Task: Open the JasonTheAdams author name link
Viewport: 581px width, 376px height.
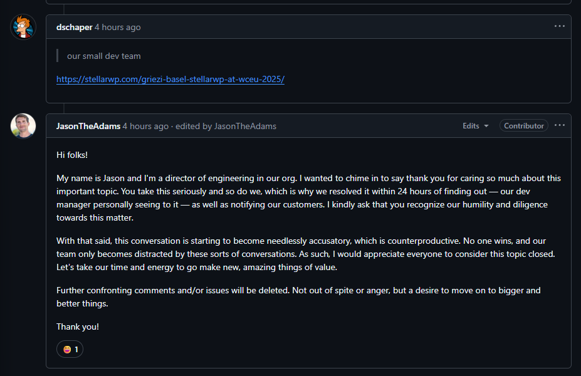Action: coord(88,126)
